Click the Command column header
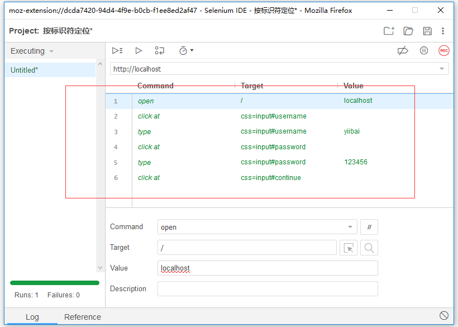The width and height of the screenshot is (458, 327). pyautogui.click(x=155, y=86)
